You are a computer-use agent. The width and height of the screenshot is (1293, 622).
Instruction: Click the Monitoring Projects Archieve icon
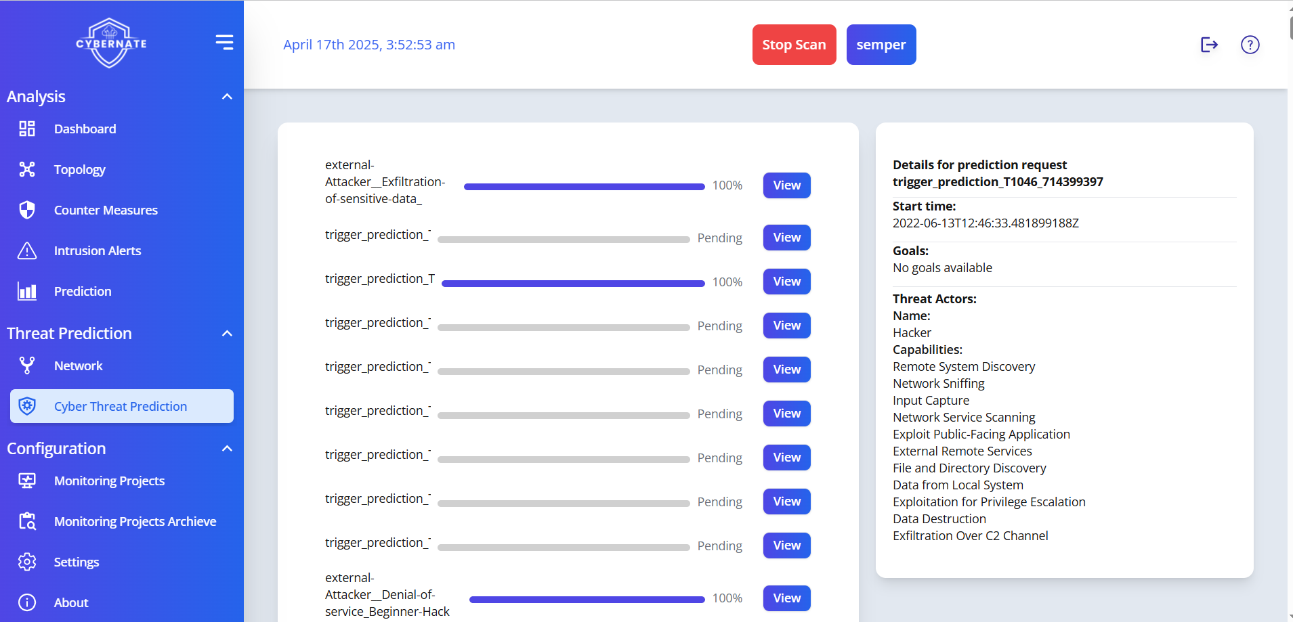coord(27,521)
